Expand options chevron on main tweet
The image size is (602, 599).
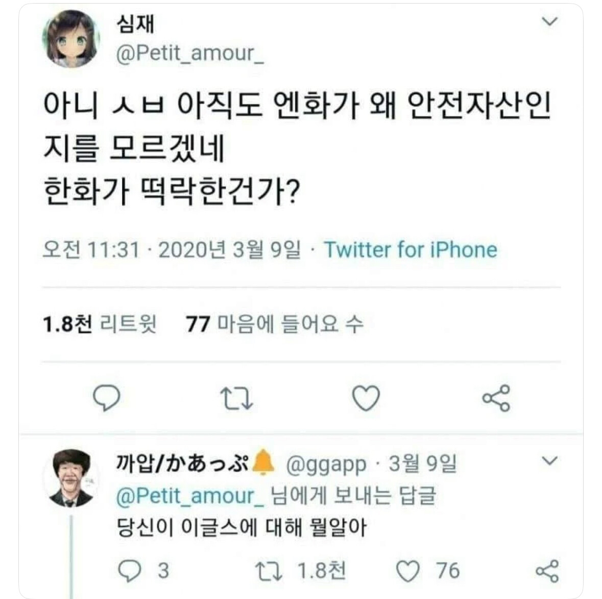coord(549,21)
